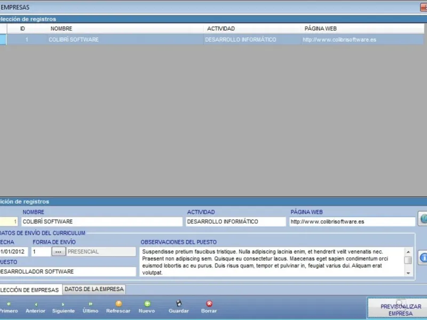Click the FECHA date field
427x320 pixels.
point(13,252)
